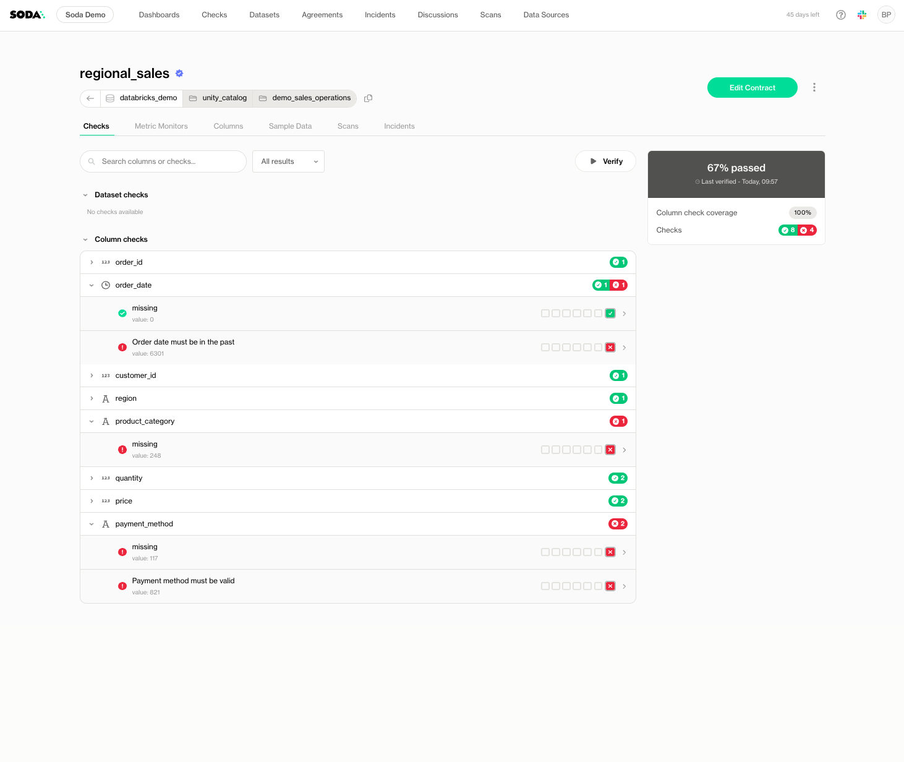Expand the order_id column row
This screenshot has width=904, height=762.
click(92, 262)
